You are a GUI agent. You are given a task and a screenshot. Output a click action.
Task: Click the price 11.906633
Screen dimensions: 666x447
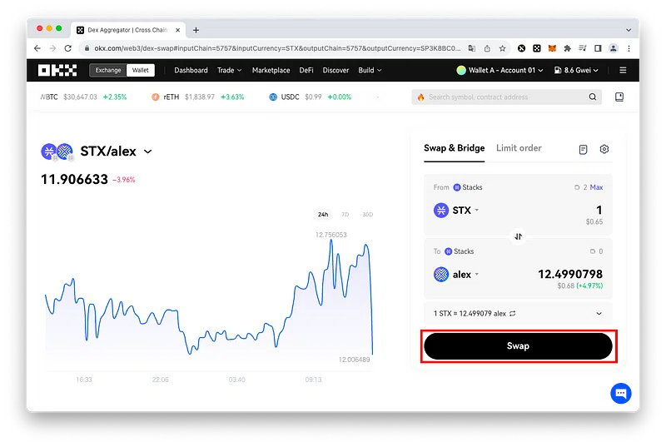click(74, 179)
